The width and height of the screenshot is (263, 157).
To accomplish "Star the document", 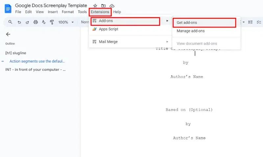I will 95,6.
